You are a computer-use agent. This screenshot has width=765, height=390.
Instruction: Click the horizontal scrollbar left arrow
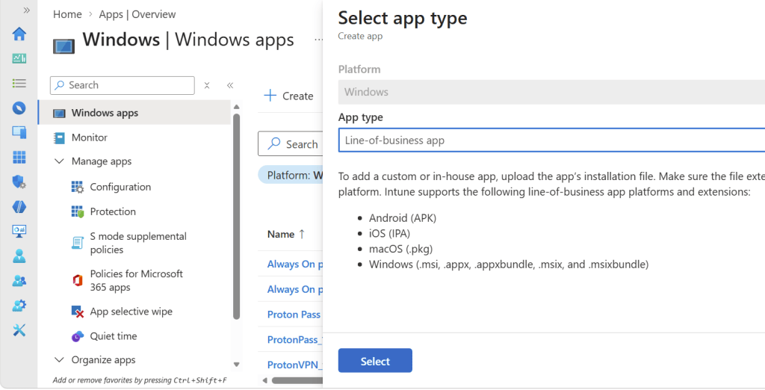pyautogui.click(x=265, y=380)
